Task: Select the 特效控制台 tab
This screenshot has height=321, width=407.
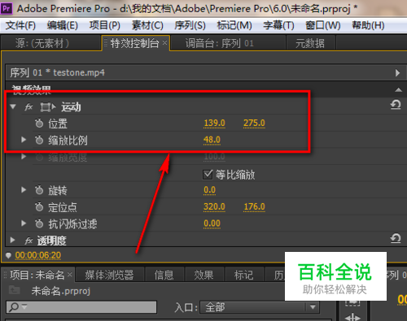Action: (134, 43)
